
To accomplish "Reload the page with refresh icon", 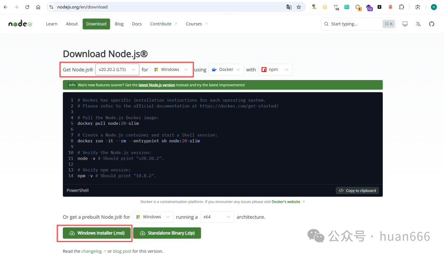I will tap(27, 7).
